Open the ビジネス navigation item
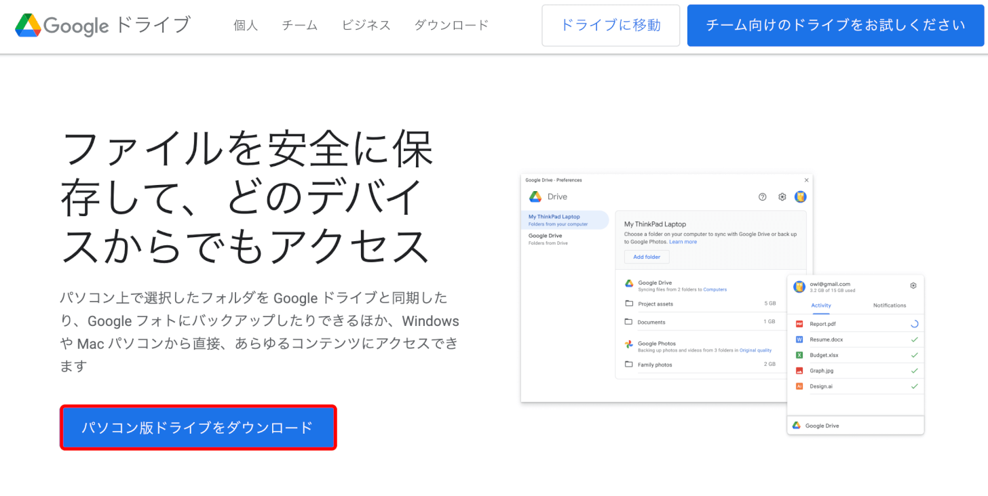The height and width of the screenshot is (496, 988). (x=366, y=25)
